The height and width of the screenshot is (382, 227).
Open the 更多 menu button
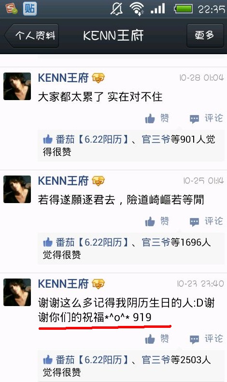click(205, 36)
